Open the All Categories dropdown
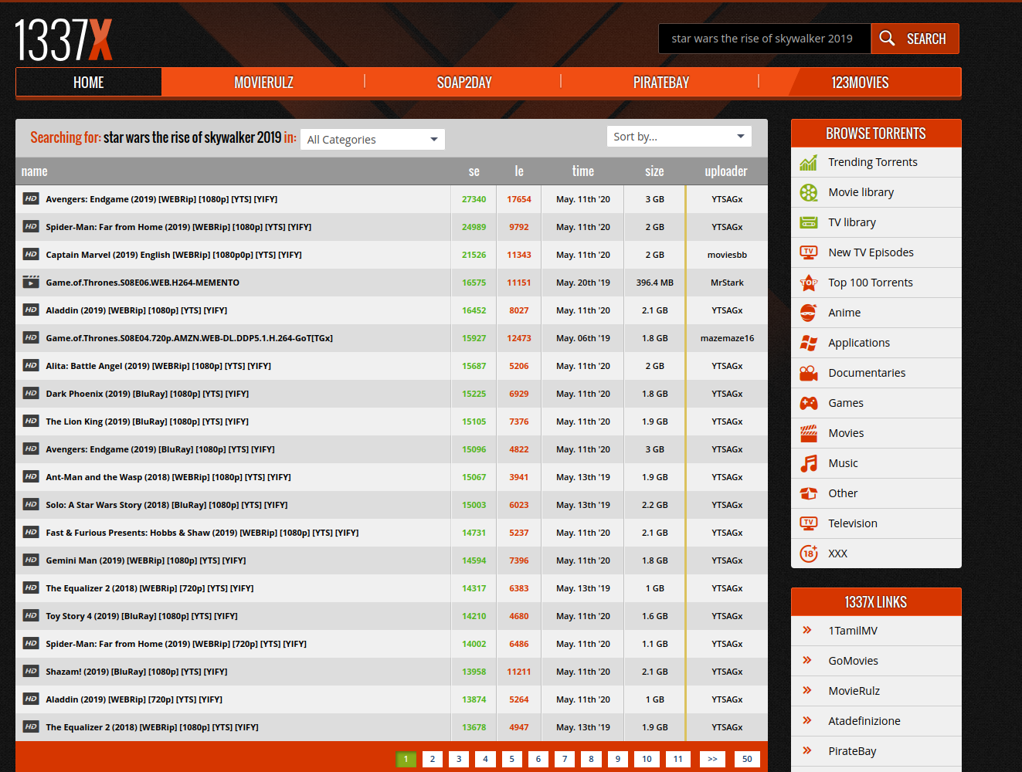 372,139
